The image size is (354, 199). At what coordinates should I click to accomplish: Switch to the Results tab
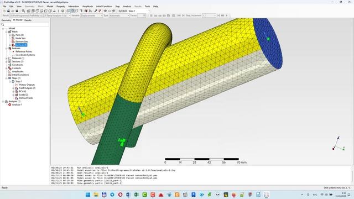click(28, 20)
